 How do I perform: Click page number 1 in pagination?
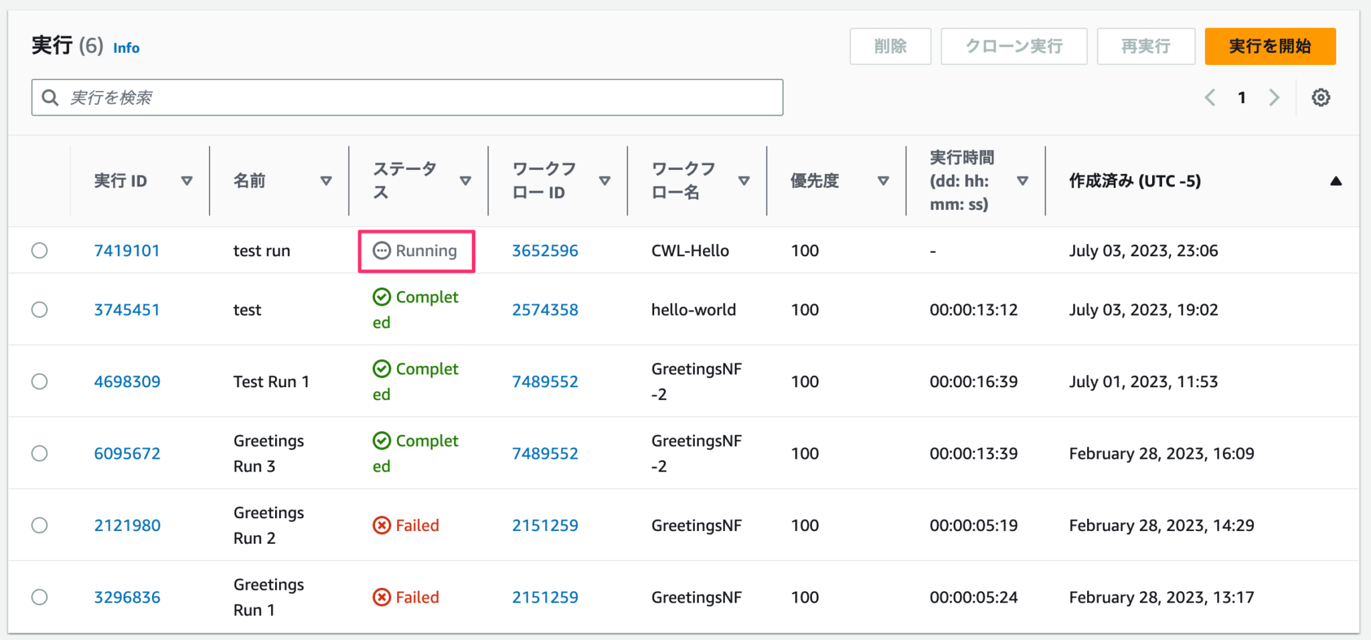click(x=1242, y=98)
